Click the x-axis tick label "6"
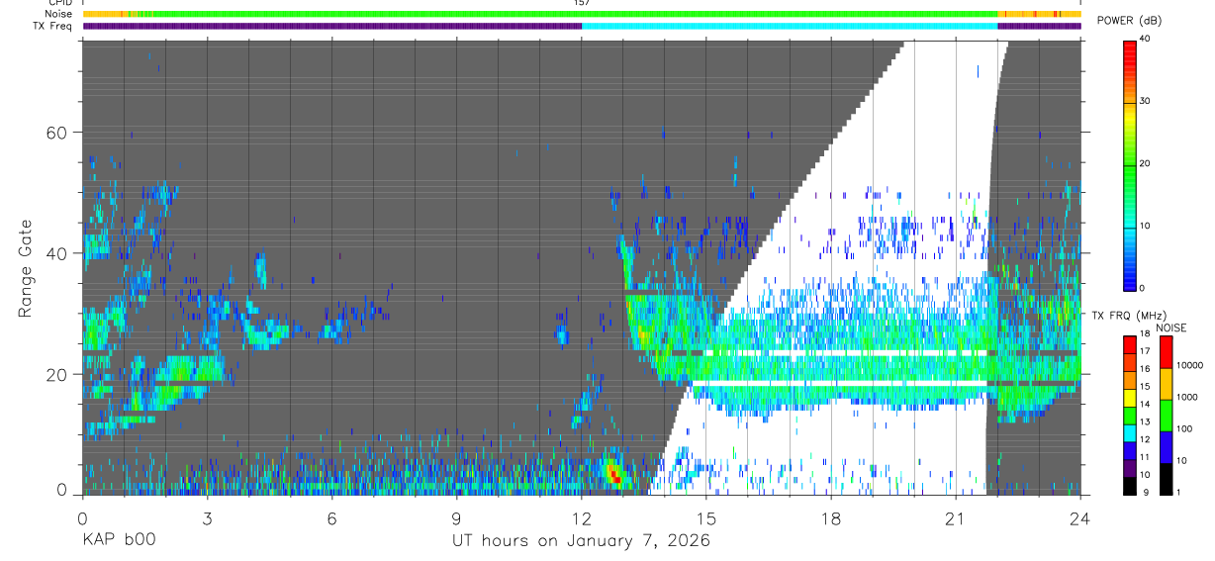The height and width of the screenshot is (561, 1215). pos(331,517)
